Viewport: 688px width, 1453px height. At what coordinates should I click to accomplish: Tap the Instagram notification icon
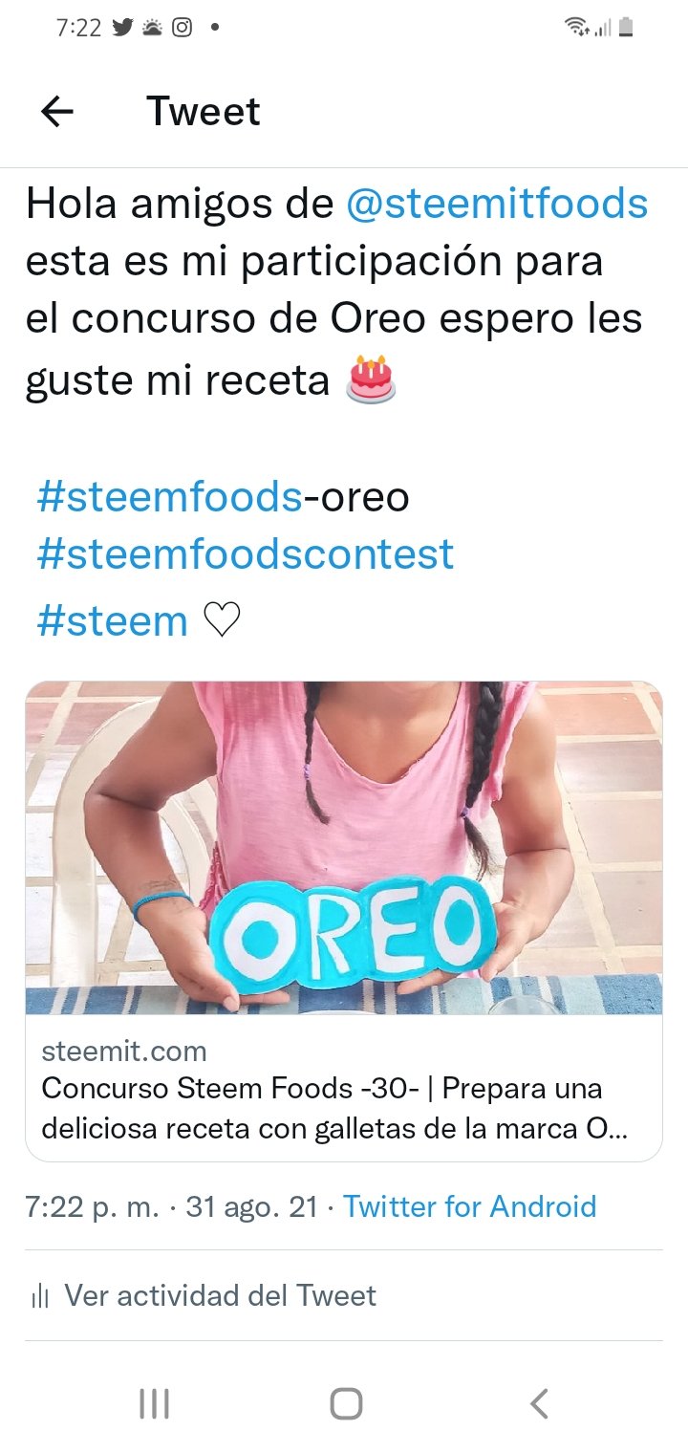click(x=182, y=28)
